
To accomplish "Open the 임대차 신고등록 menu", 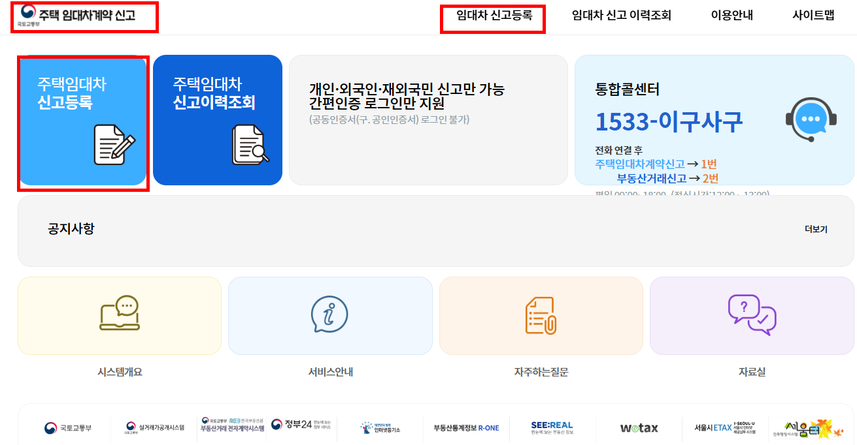I will click(x=494, y=15).
